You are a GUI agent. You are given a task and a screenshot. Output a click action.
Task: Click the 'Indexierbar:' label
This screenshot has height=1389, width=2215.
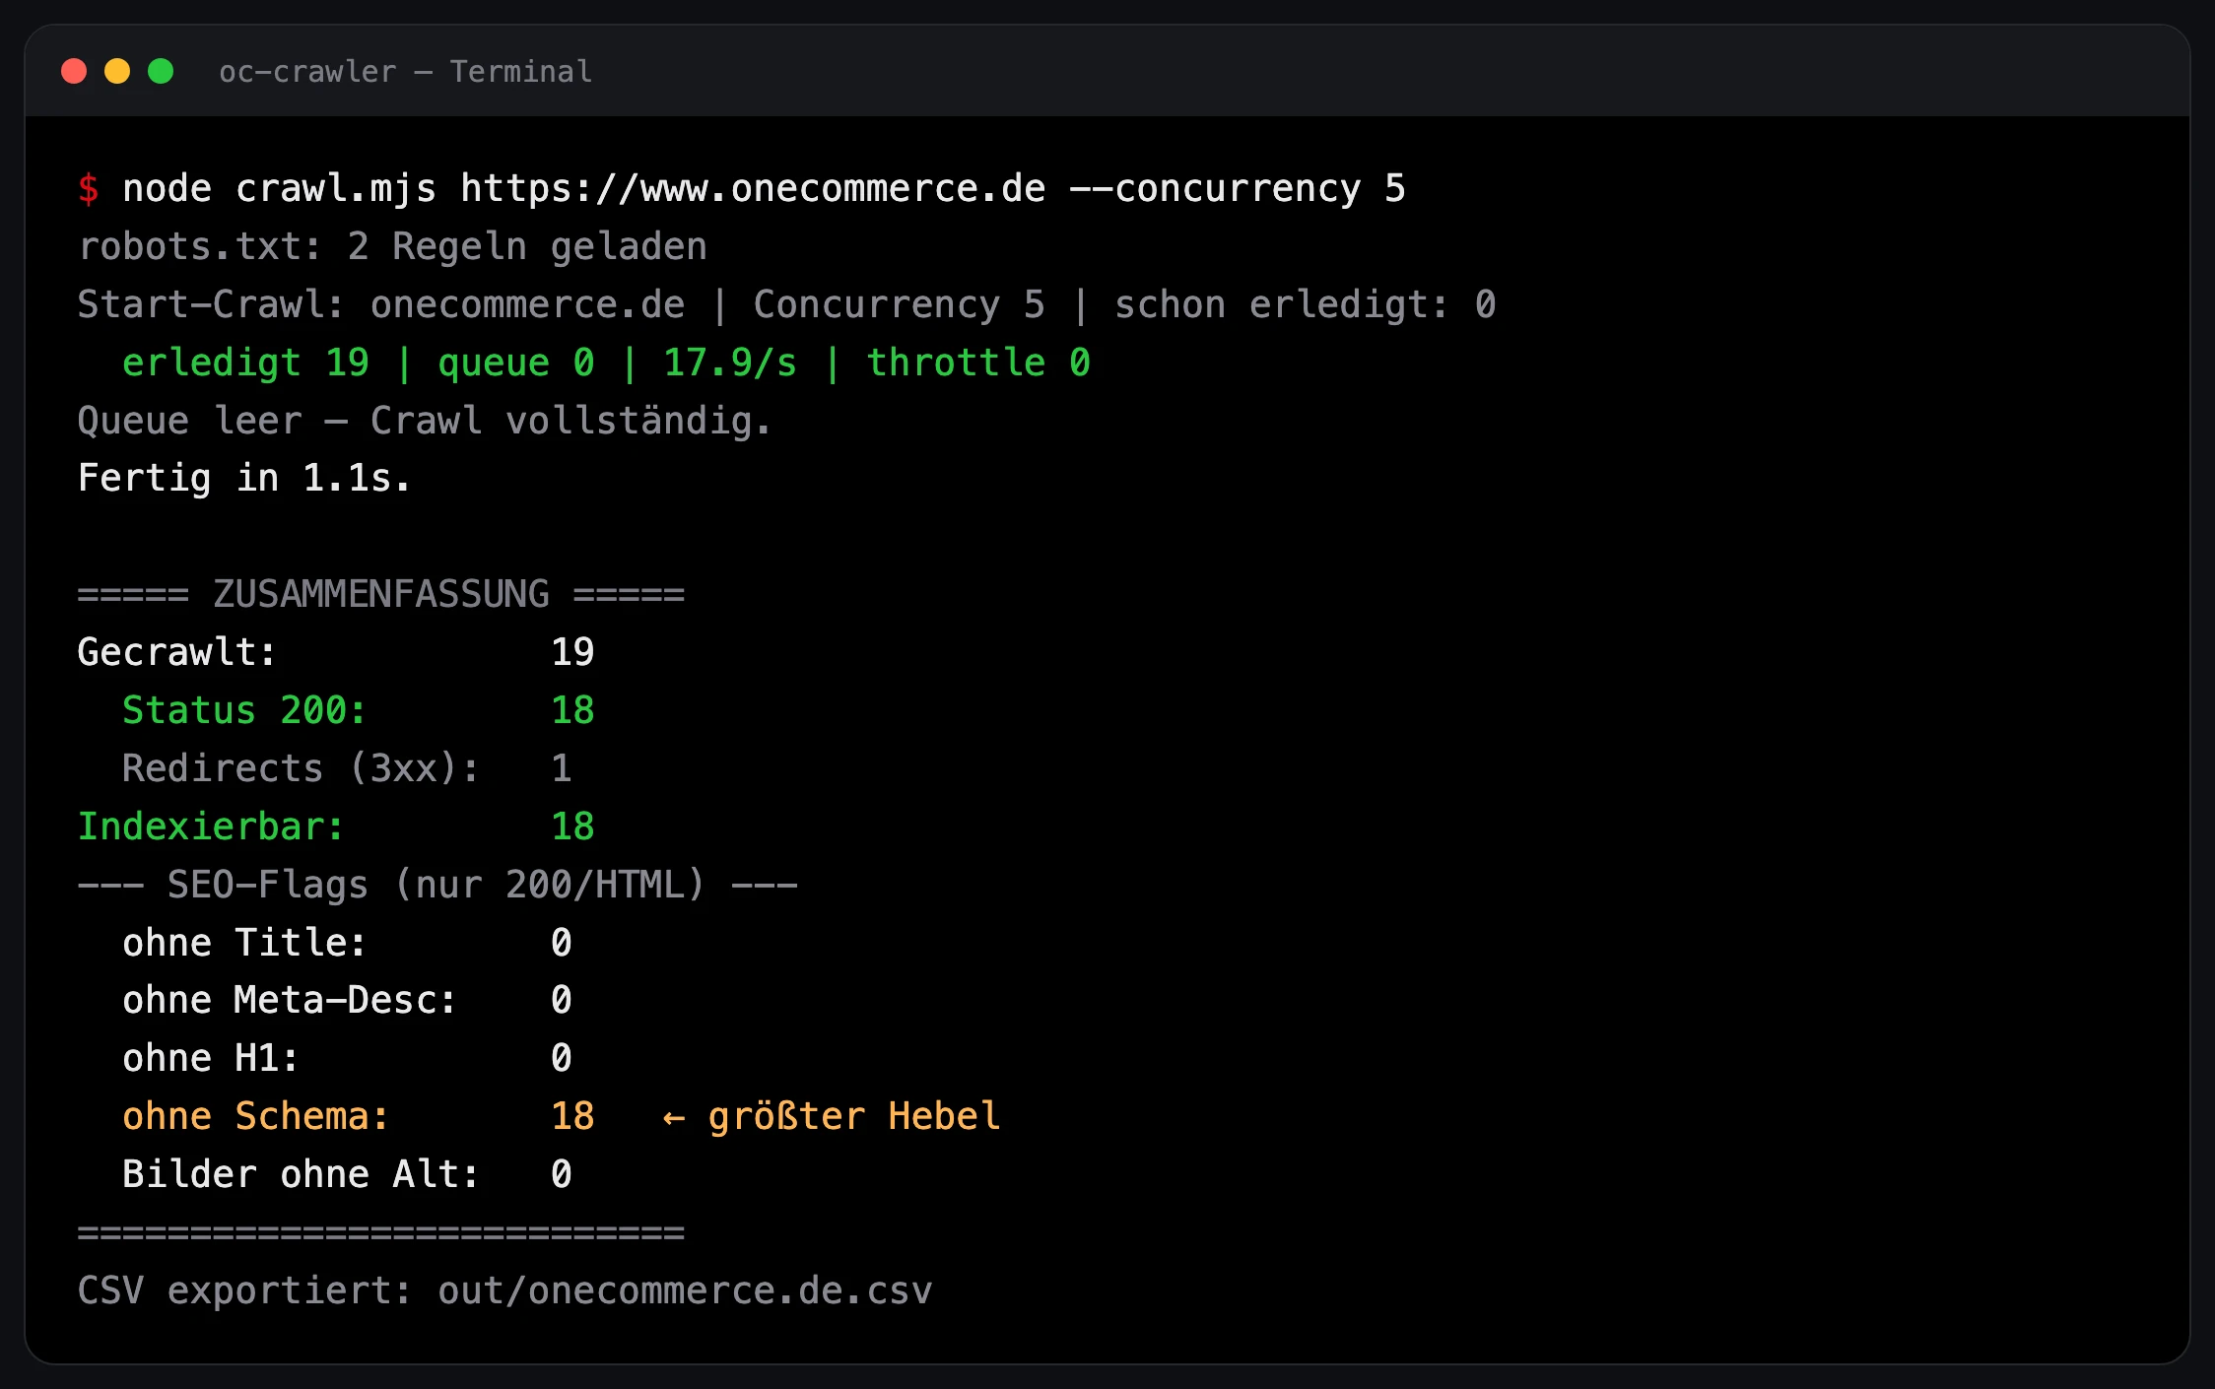(211, 827)
